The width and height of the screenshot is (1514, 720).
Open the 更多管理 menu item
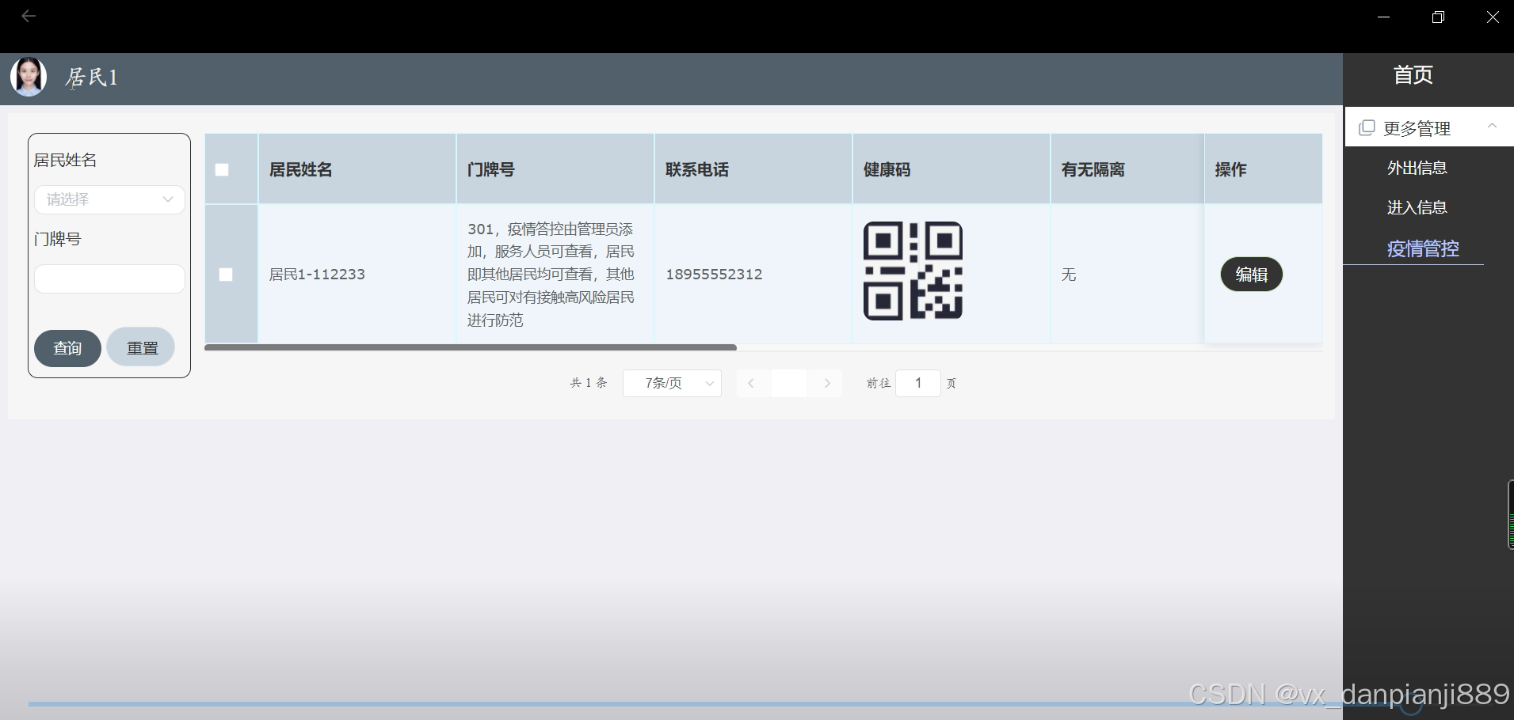tap(1429, 127)
